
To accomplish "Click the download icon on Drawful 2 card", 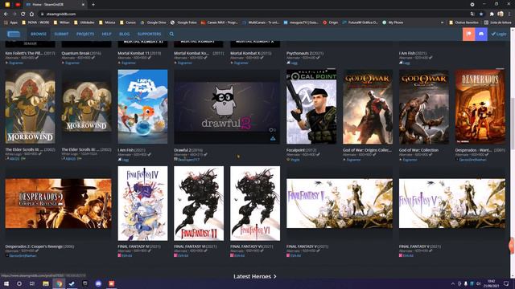I will [x=273, y=139].
